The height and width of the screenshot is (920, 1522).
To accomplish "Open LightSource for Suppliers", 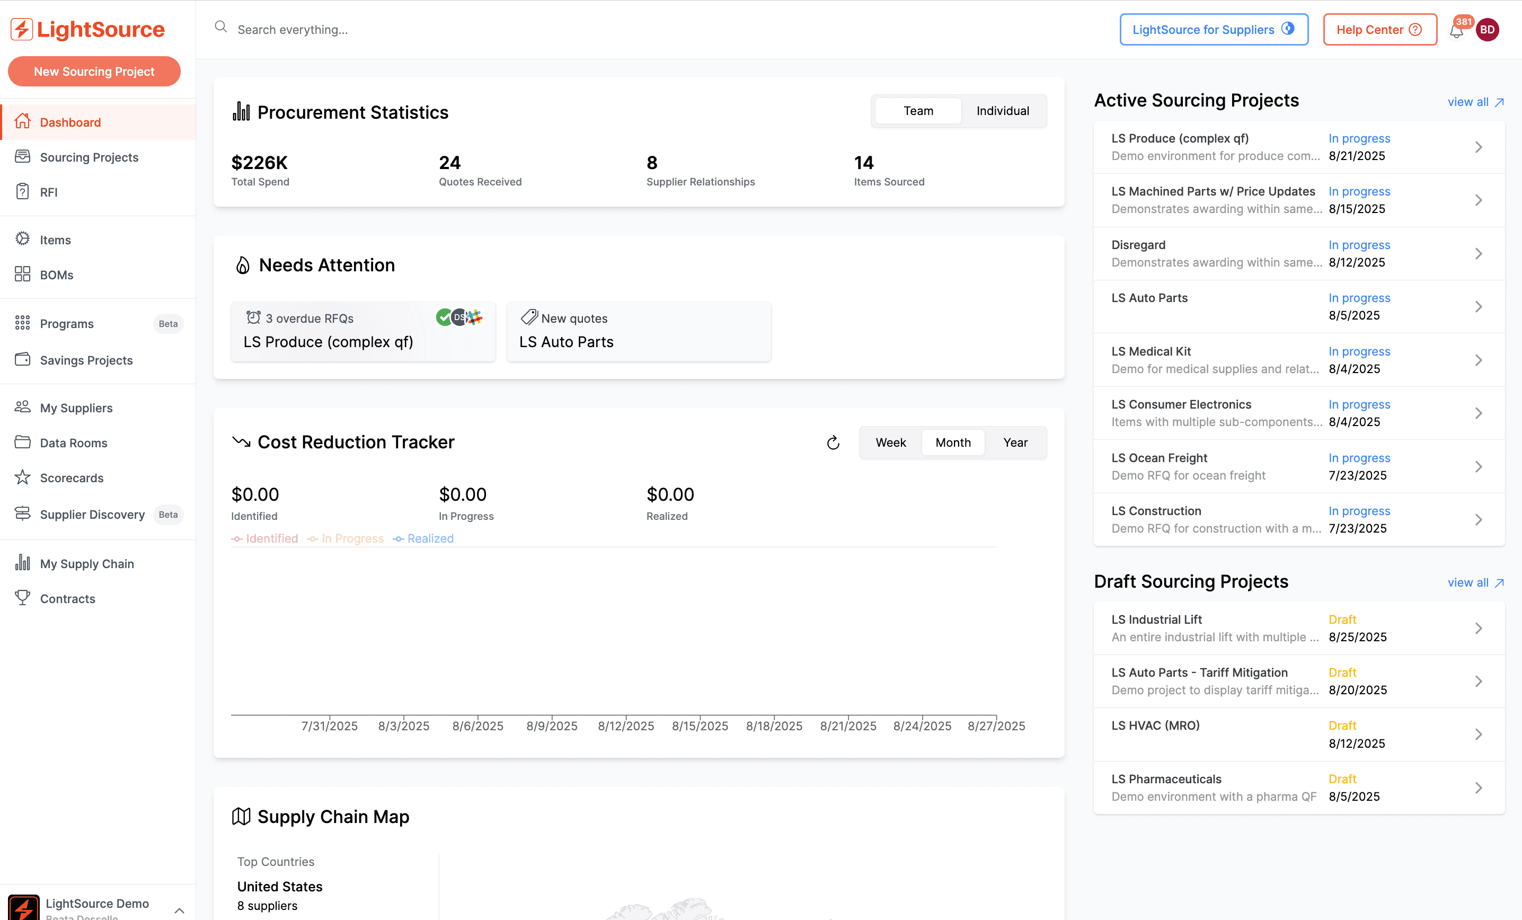I will click(1214, 30).
